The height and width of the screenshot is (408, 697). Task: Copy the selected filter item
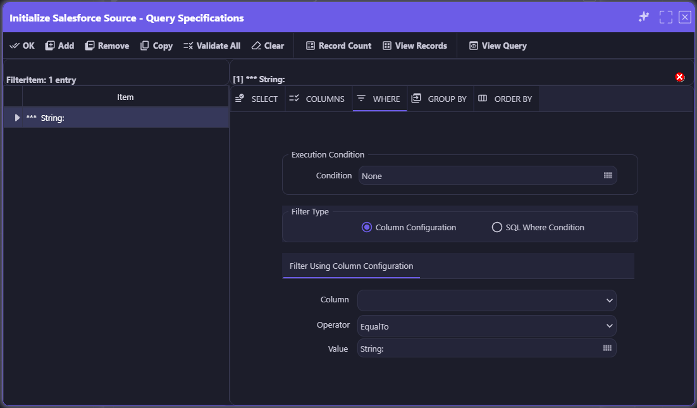(x=156, y=46)
